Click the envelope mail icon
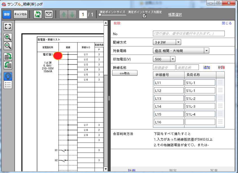Image resolution: width=238 pixels, height=173 pixels. tap(49, 14)
